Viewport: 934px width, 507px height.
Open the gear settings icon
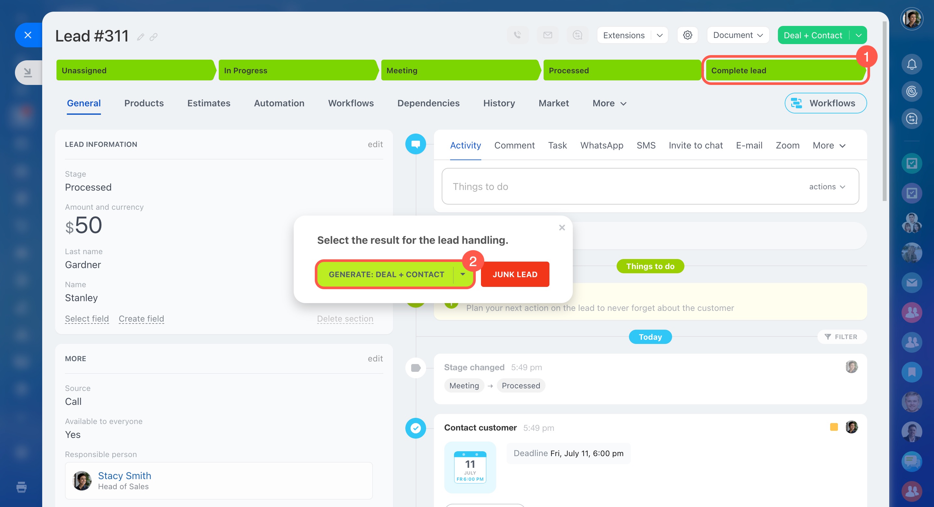coord(687,35)
